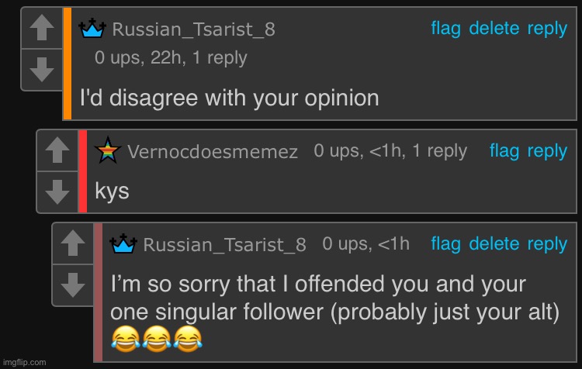Downvote the "kys" comment by Vernocdoesmemez
Screen dimensions: 582x369
[57, 191]
